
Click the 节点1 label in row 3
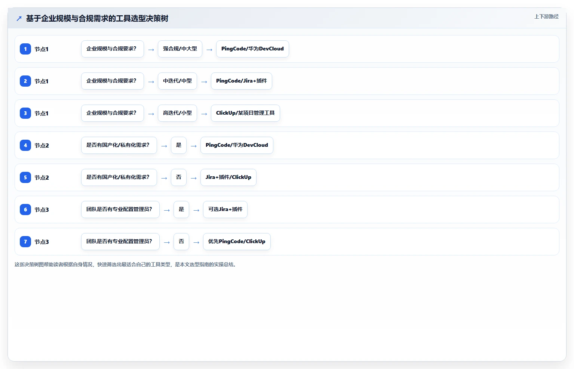click(x=42, y=114)
